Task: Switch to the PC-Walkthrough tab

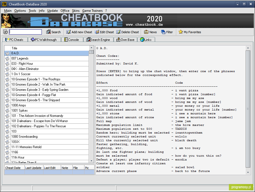Action: pyautogui.click(x=44, y=39)
